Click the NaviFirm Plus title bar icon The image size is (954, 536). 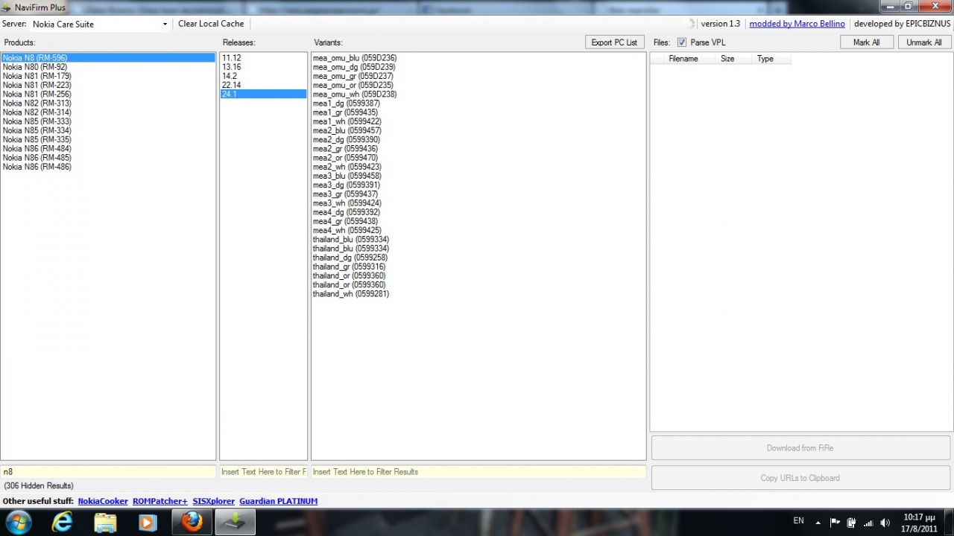[x=7, y=7]
